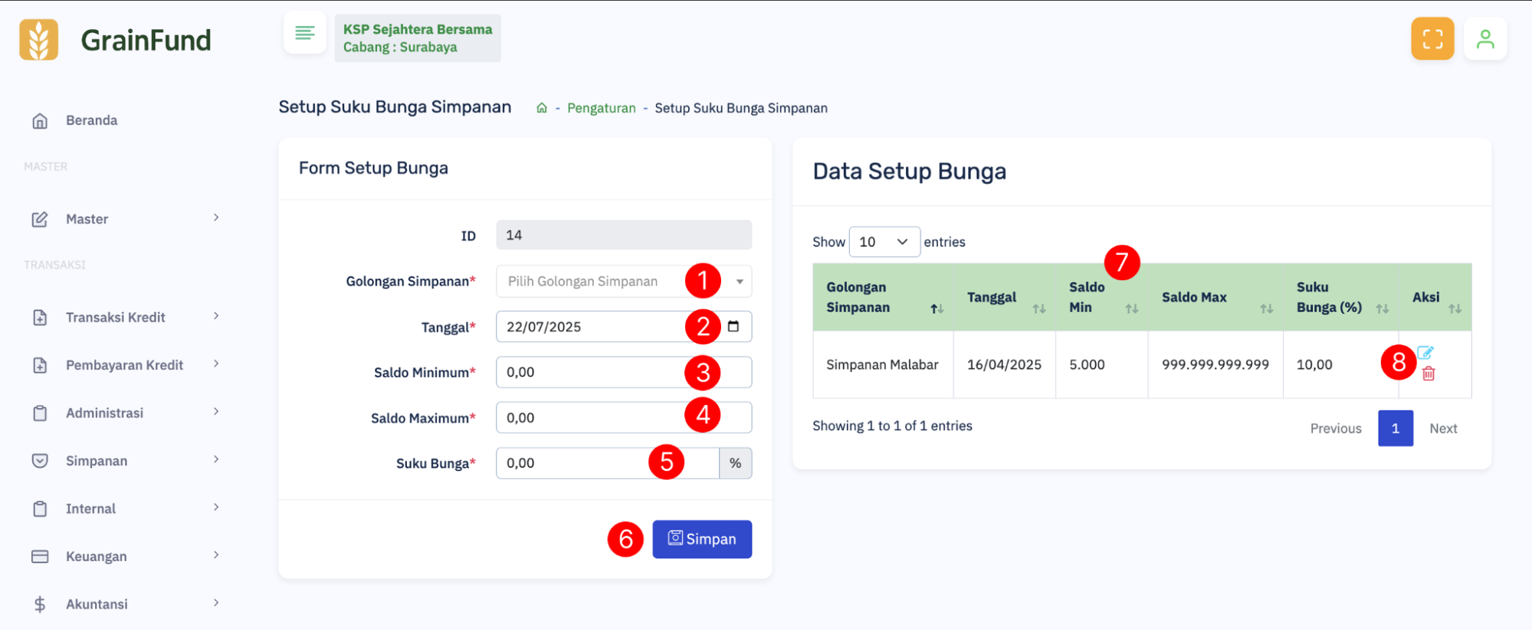Image resolution: width=1532 pixels, height=630 pixels.
Task: Click the KSP Sejahtera Bersama branch label
Action: 418,38
